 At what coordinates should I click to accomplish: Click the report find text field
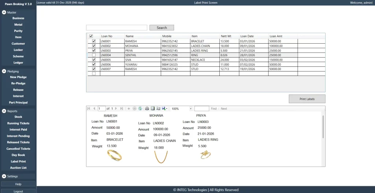(x=202, y=109)
